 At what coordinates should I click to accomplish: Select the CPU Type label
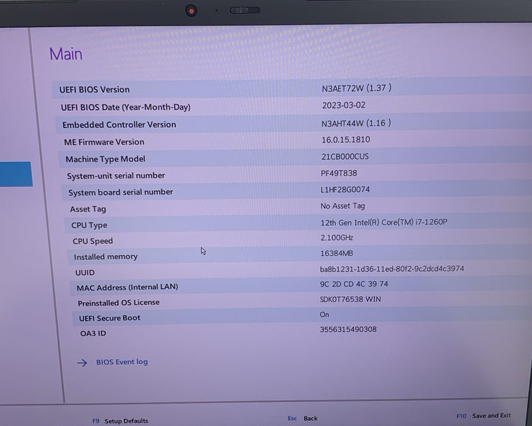pyautogui.click(x=89, y=225)
